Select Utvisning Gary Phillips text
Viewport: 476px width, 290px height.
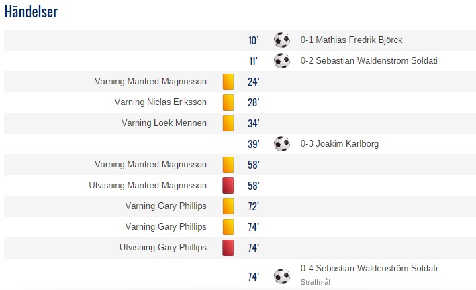[x=162, y=248]
